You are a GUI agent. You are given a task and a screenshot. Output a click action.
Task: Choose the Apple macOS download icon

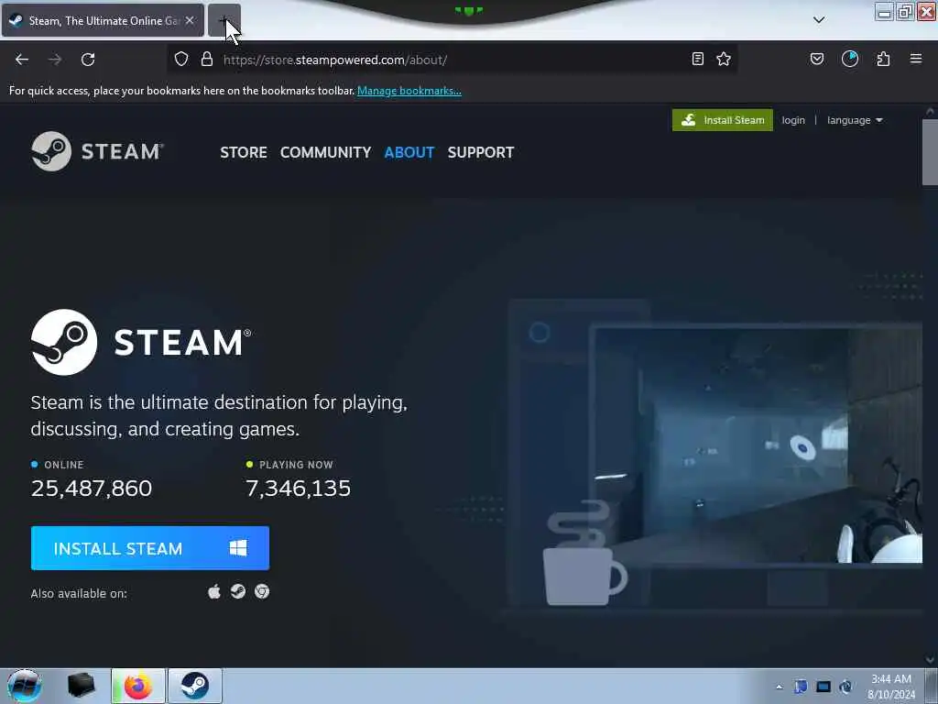[214, 592]
